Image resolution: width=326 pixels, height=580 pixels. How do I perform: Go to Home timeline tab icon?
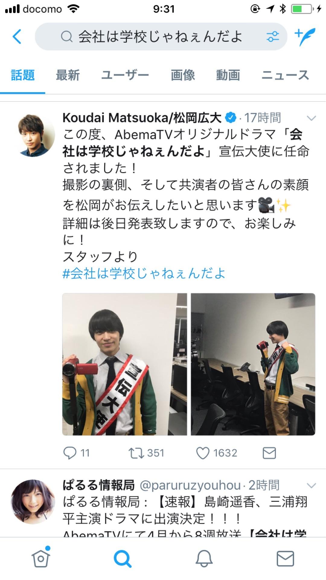(x=41, y=558)
